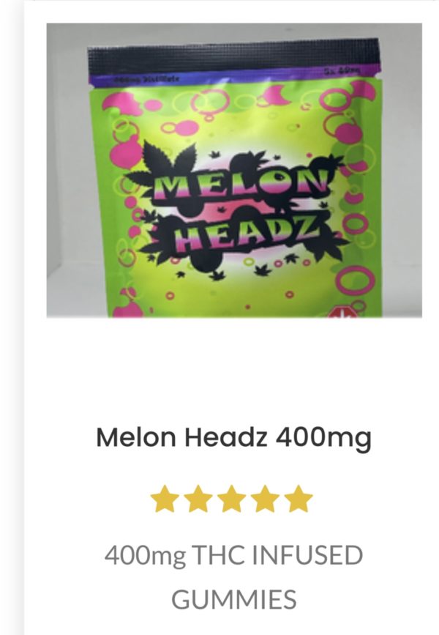Click the word GUMMIES in the description
The height and width of the screenshot is (635, 439).
click(x=234, y=600)
